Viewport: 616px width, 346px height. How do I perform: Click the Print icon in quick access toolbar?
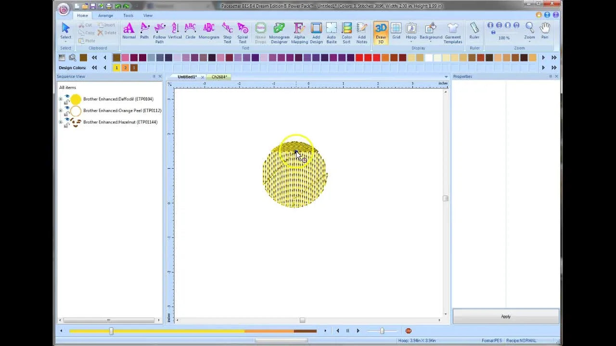(x=109, y=6)
